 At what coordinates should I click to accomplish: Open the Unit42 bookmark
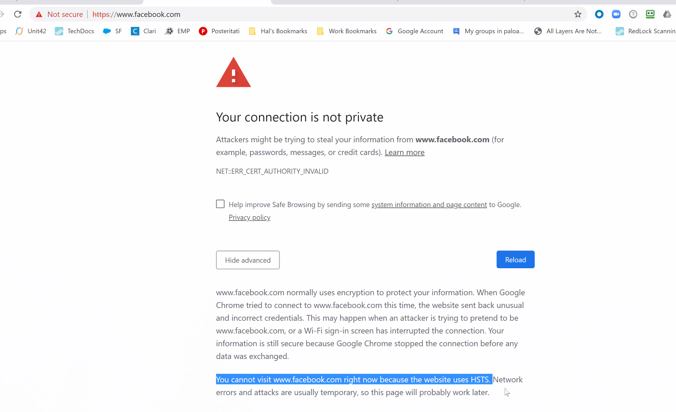point(31,31)
